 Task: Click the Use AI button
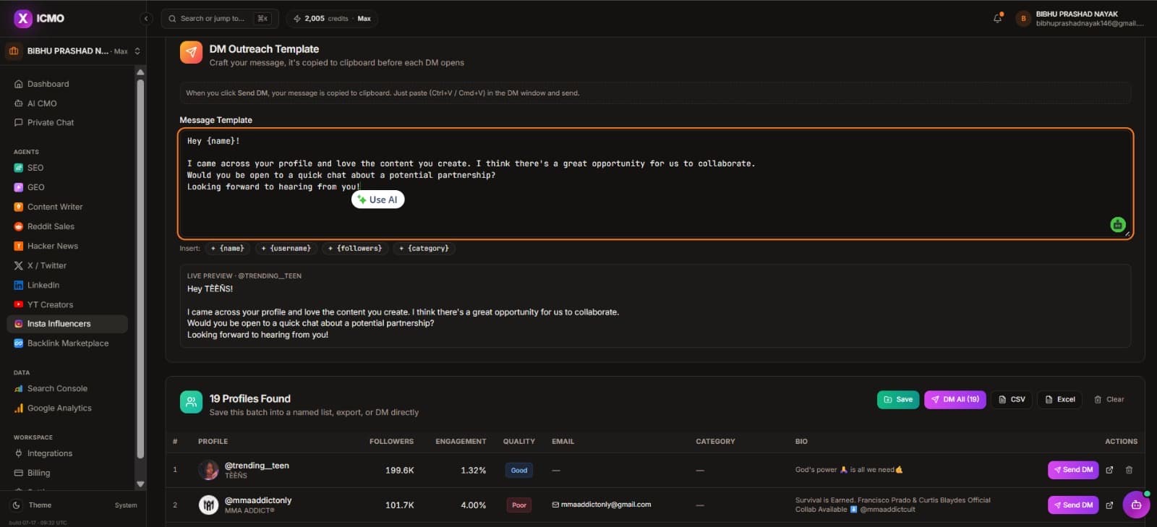(x=377, y=200)
